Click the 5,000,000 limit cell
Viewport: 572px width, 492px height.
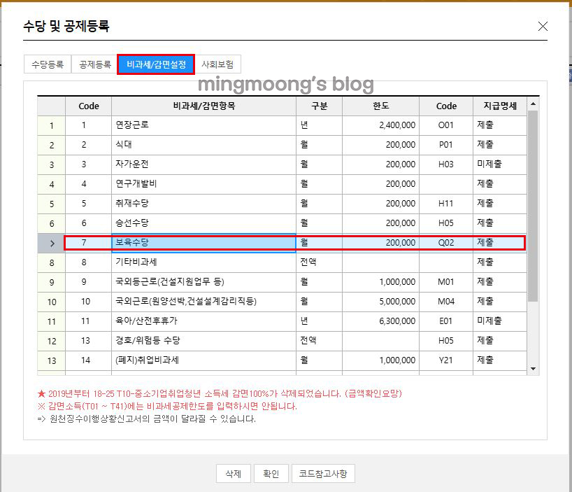coord(380,302)
